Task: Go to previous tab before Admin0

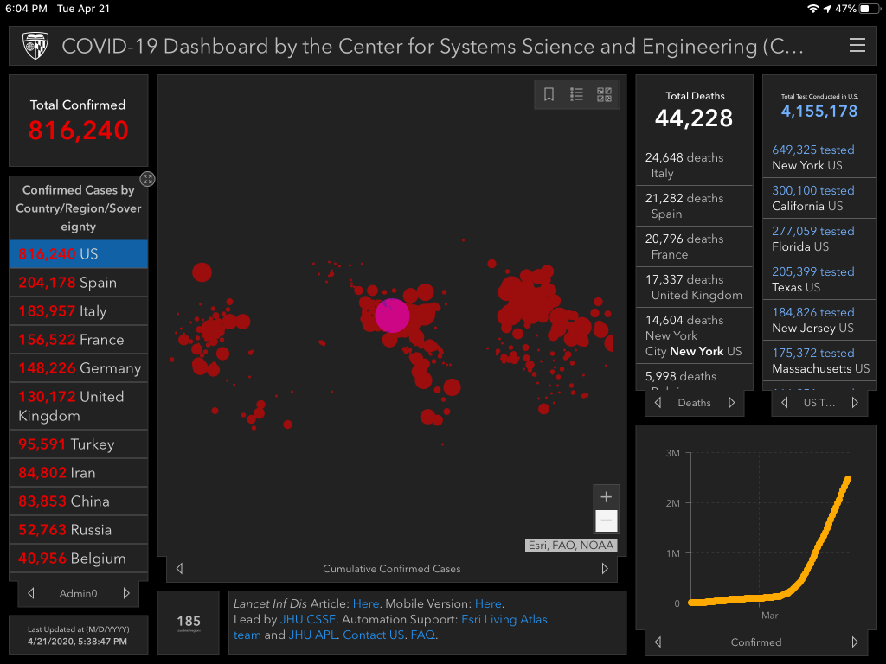Action: pos(31,593)
